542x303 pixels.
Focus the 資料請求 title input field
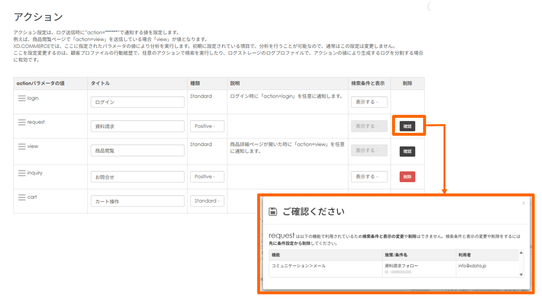pyautogui.click(x=137, y=127)
